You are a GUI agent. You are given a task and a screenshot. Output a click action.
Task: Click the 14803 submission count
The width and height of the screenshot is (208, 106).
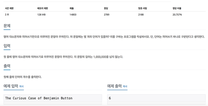(73, 15)
